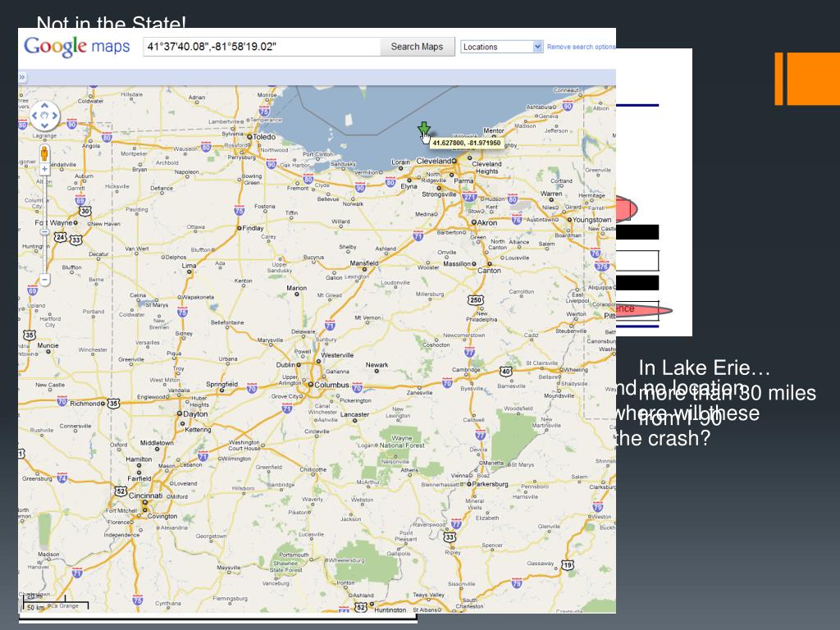Click the Wayne National Forest label
This screenshot has height=630, width=840.
(402, 441)
